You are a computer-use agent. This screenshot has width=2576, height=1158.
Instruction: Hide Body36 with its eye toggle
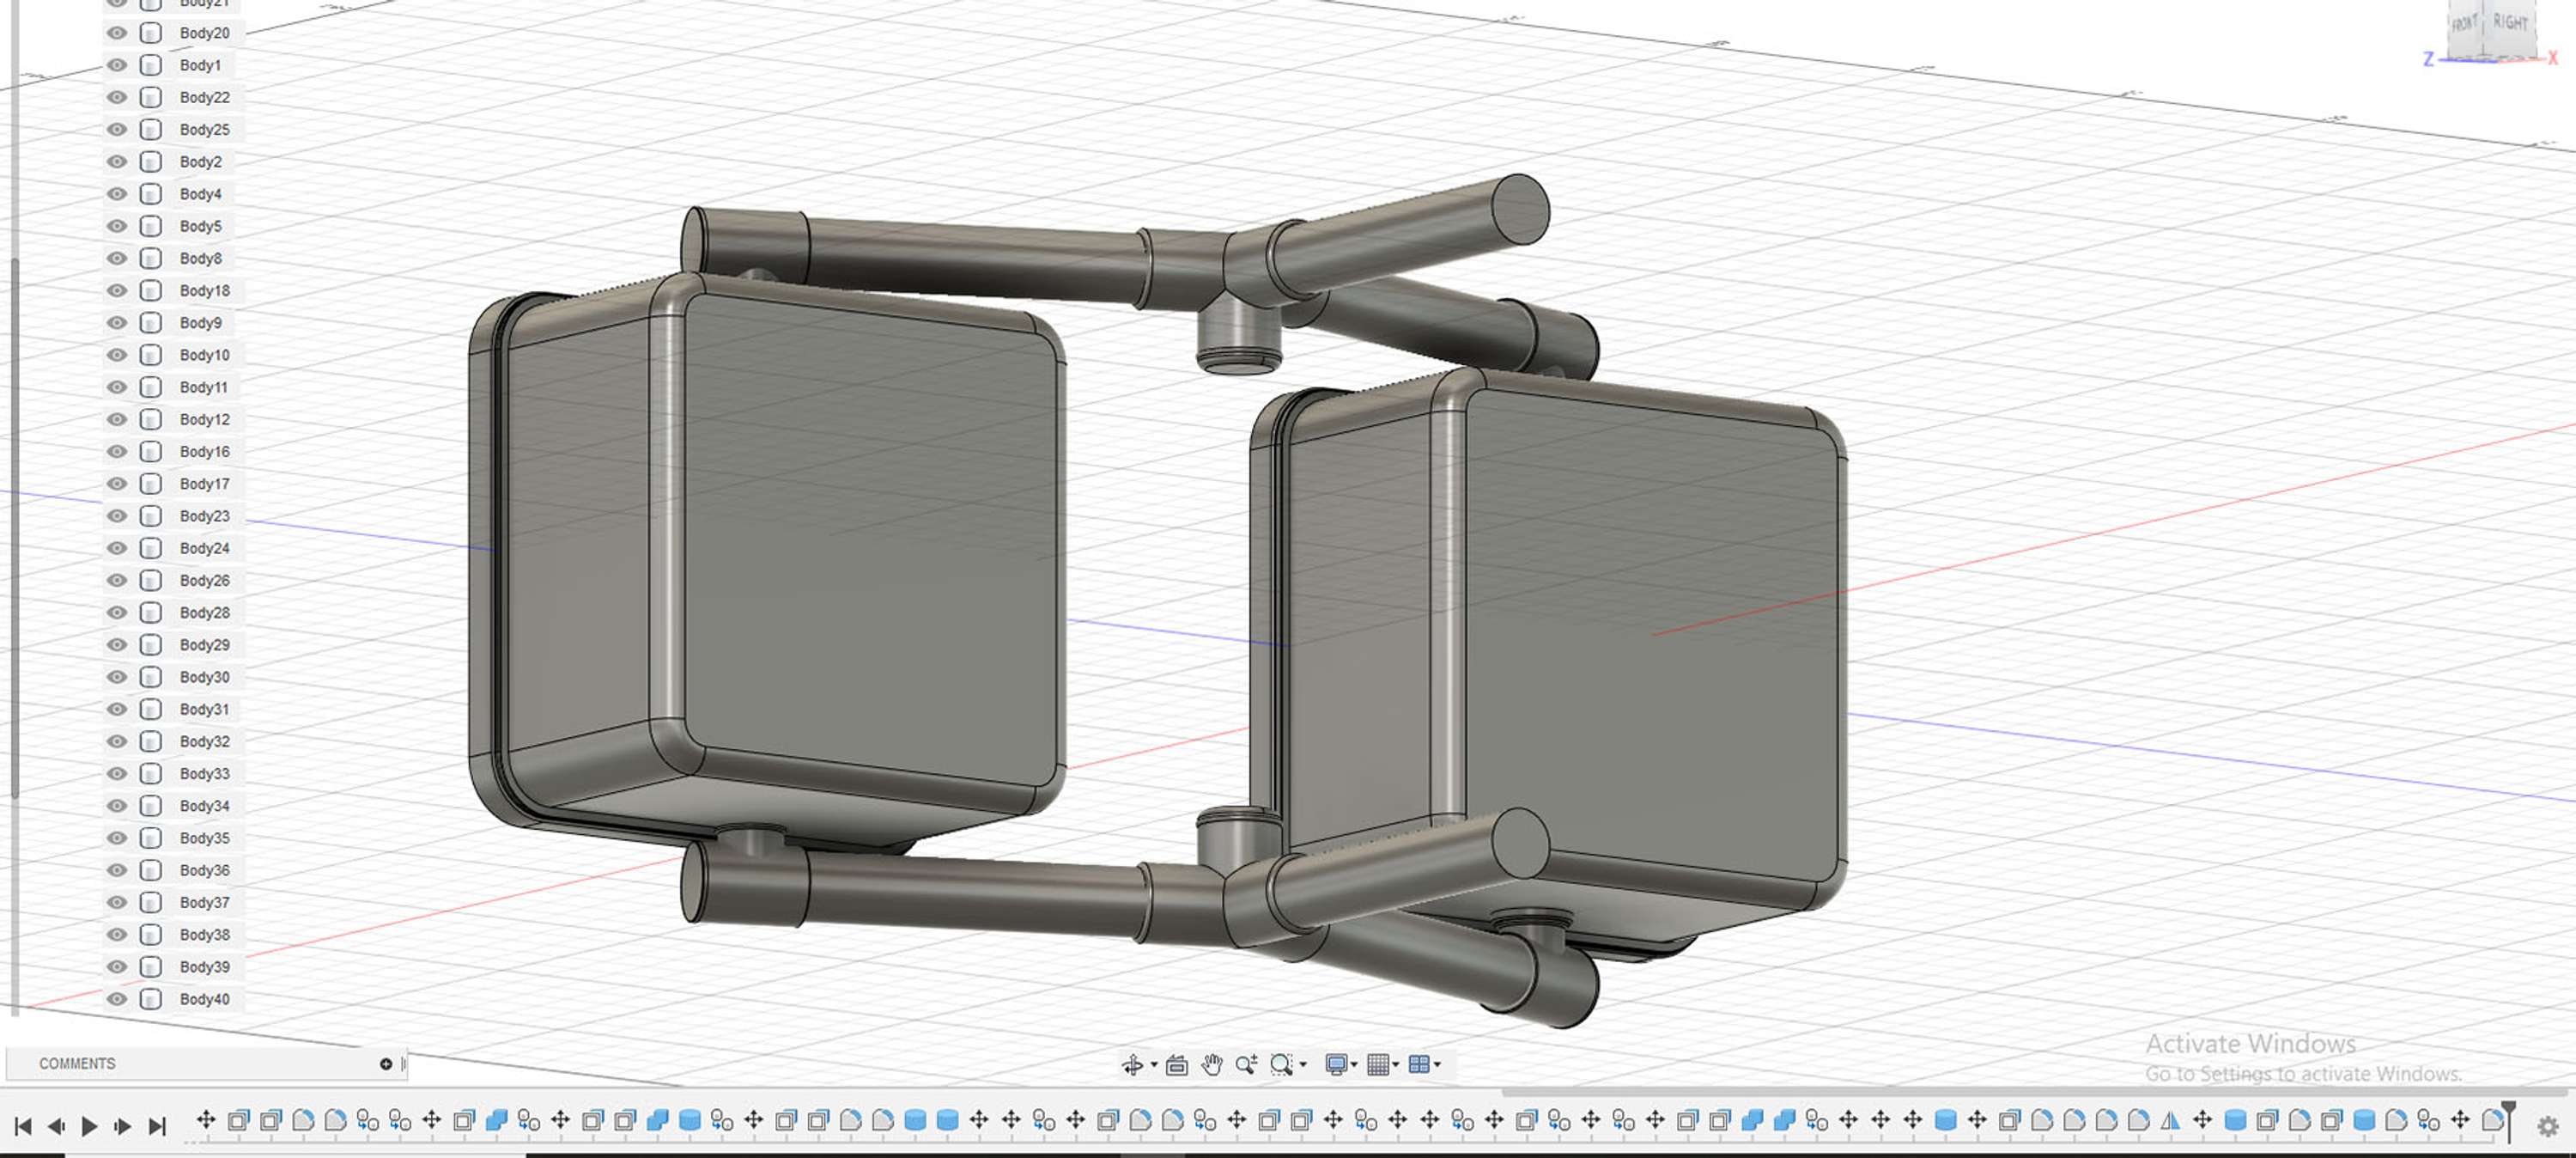(117, 871)
